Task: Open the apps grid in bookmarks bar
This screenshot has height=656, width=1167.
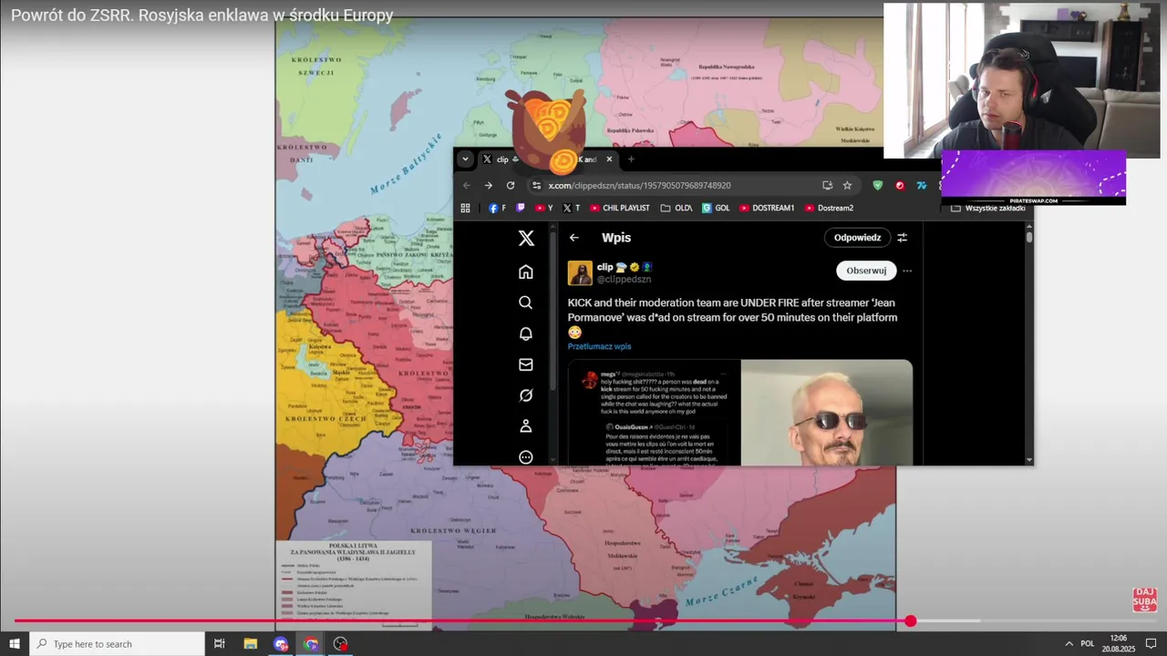Action: pos(465,208)
